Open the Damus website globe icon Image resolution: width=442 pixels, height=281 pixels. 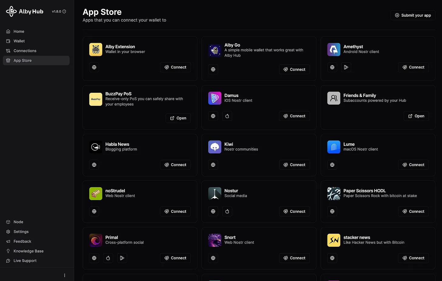[213, 116]
